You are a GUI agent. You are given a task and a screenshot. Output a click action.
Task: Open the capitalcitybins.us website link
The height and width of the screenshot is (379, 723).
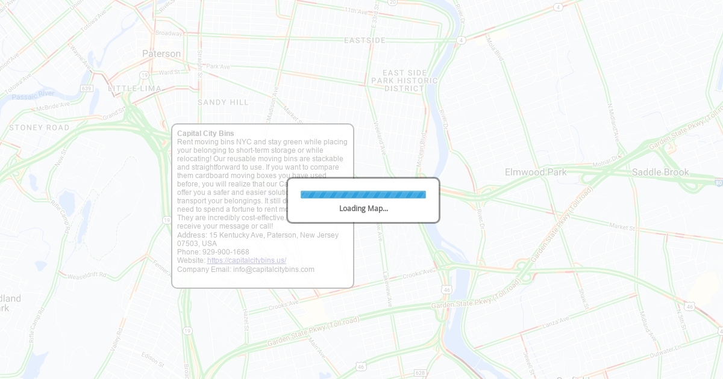click(246, 260)
